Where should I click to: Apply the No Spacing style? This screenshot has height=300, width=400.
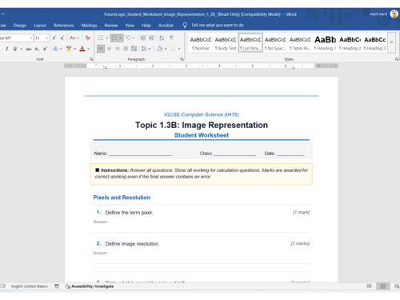[x=275, y=43]
